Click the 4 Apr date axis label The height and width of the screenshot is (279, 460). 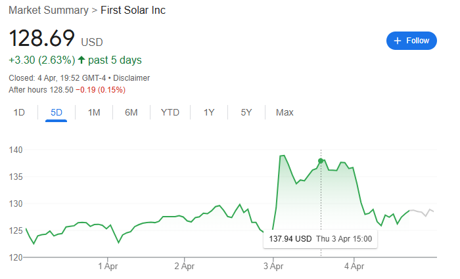(354, 266)
